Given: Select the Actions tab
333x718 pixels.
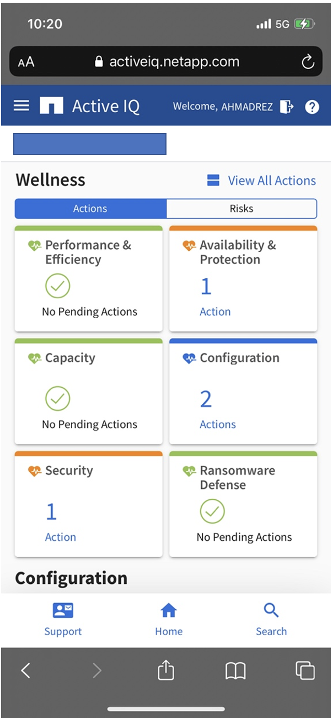Looking at the screenshot, I should point(90,209).
